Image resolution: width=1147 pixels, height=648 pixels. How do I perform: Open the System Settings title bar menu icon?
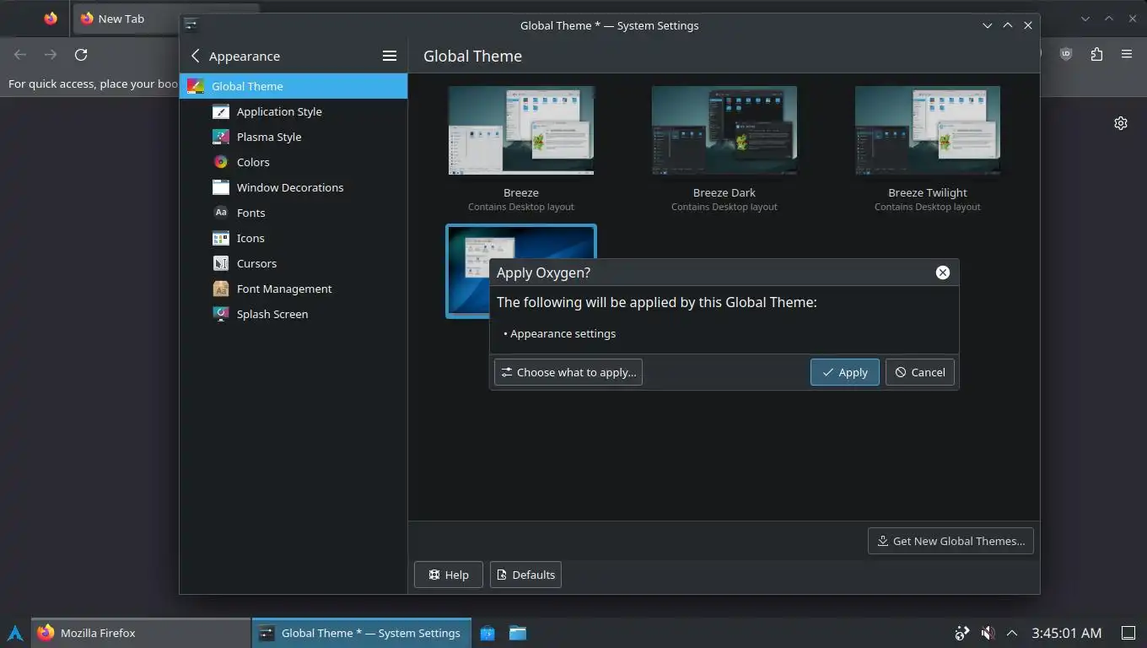[191, 24]
